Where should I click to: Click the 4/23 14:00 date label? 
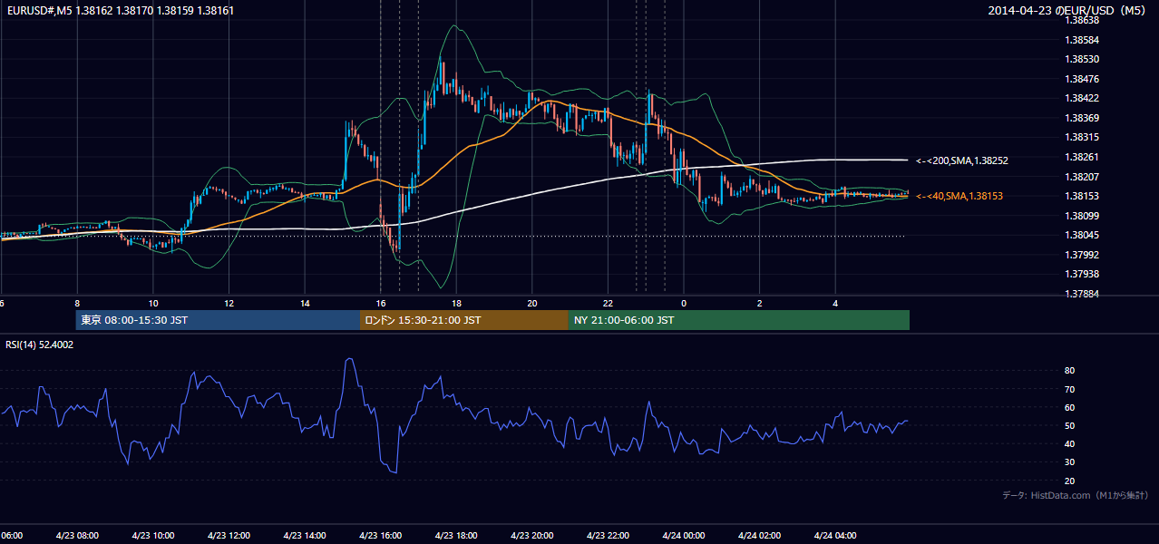pos(305,536)
